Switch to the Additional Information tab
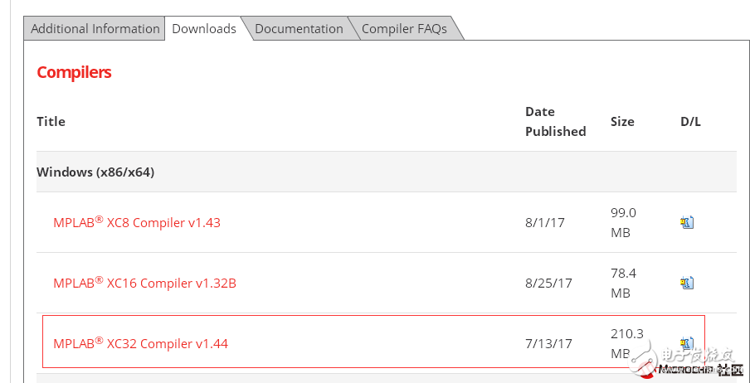 (95, 28)
